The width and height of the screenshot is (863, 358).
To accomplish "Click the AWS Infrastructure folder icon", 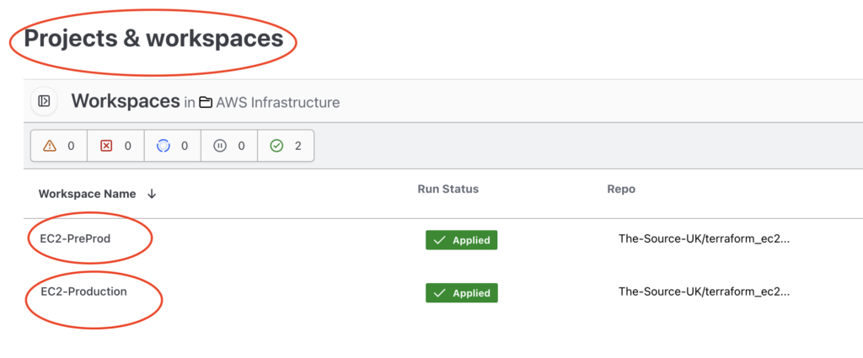I will pos(206,102).
